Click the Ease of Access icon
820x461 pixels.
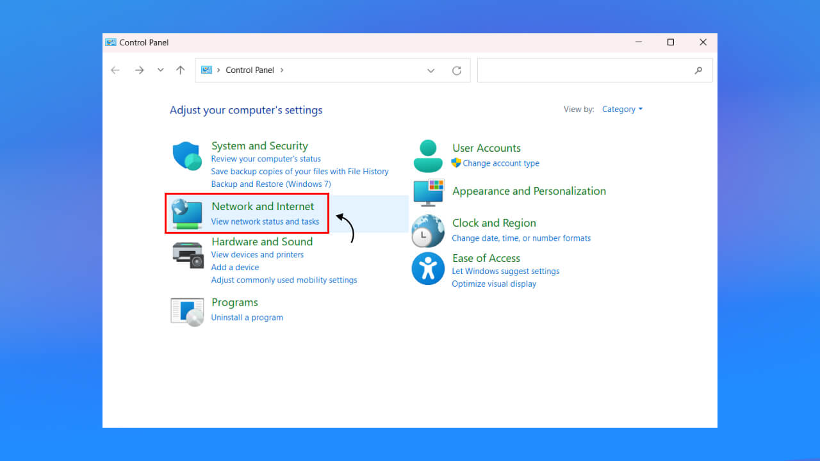coord(428,268)
